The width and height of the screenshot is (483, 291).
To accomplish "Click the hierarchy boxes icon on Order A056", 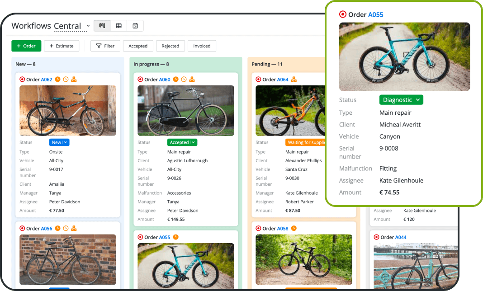I will coord(74,229).
